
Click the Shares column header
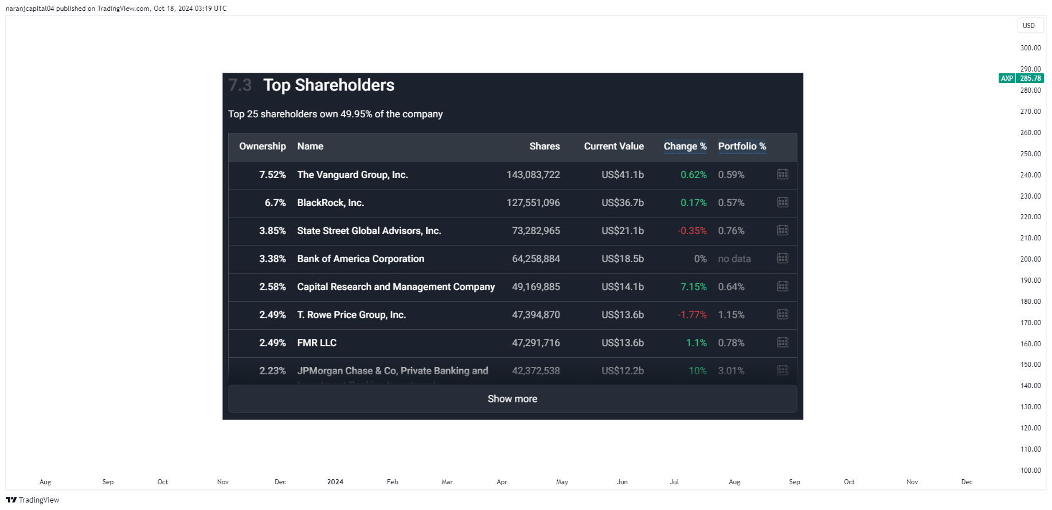point(545,147)
